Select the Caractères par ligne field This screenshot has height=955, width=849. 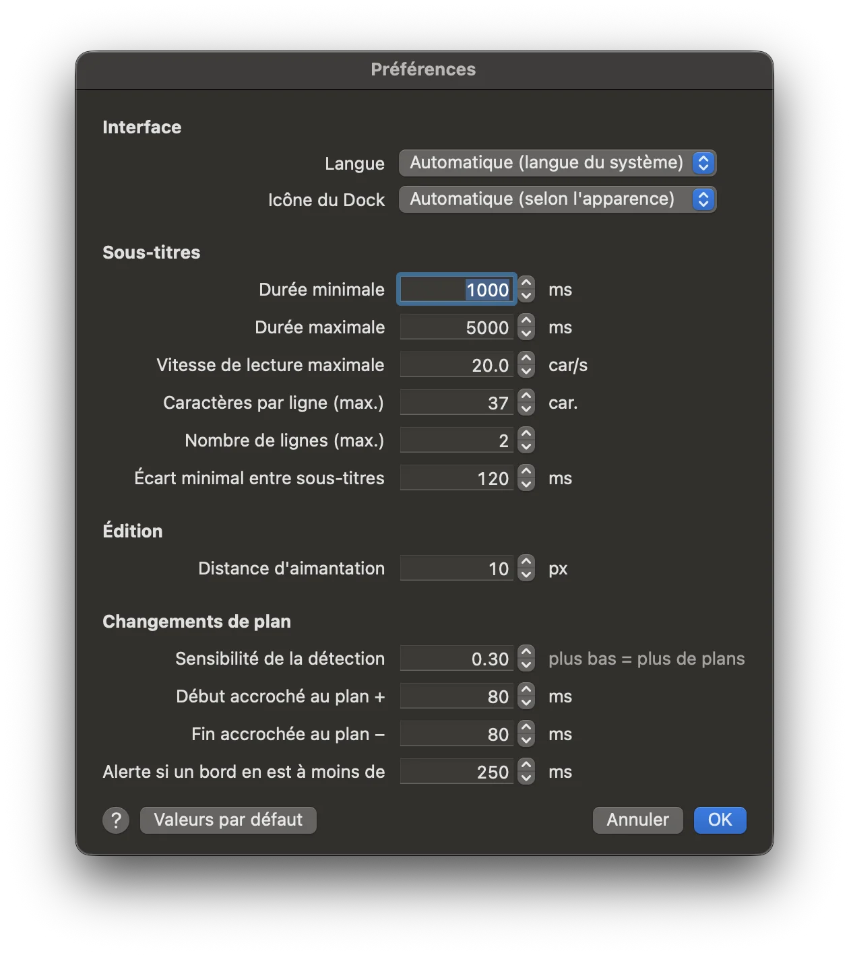pyautogui.click(x=457, y=403)
